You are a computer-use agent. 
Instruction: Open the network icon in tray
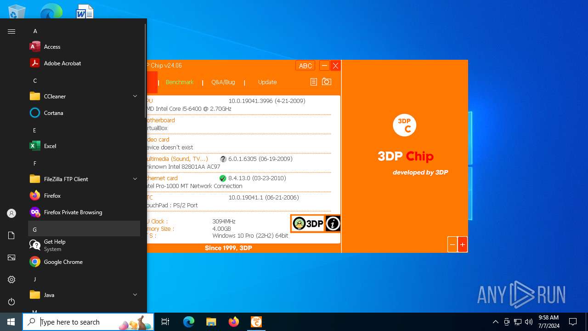click(518, 322)
